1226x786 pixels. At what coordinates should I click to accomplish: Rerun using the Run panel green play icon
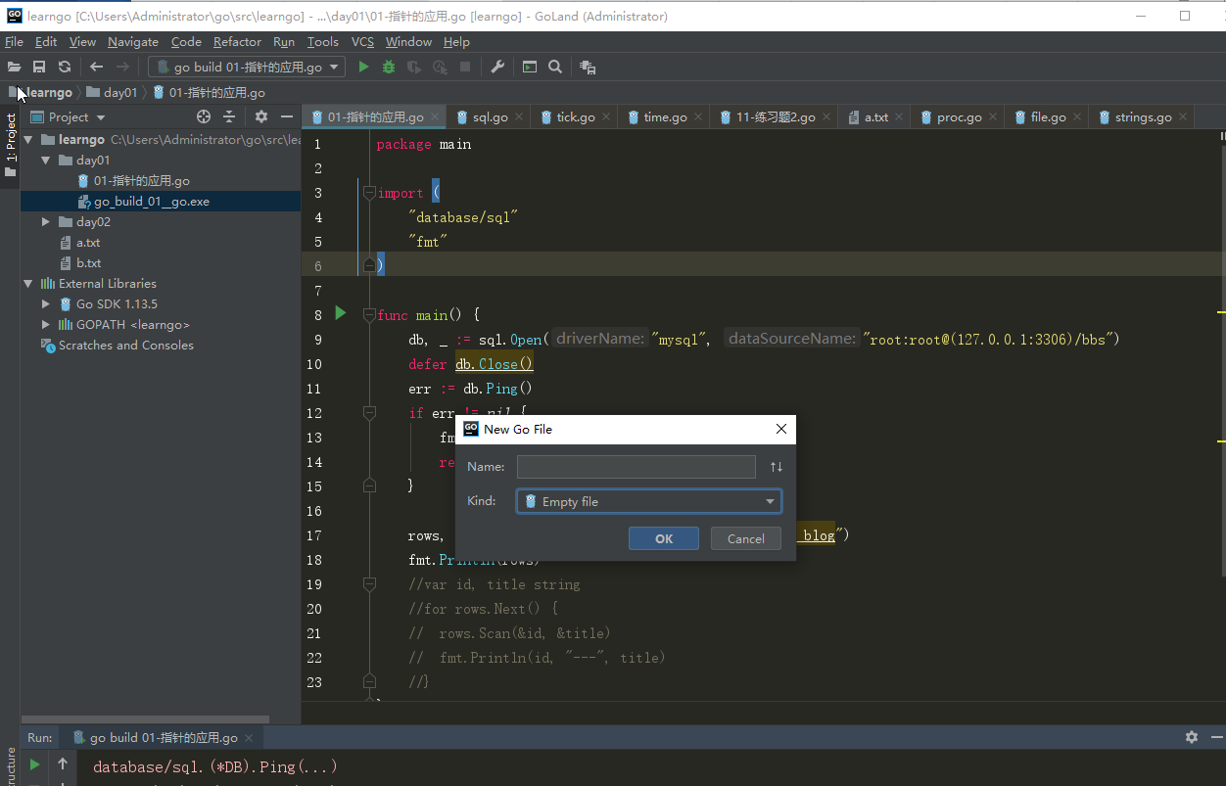34,764
